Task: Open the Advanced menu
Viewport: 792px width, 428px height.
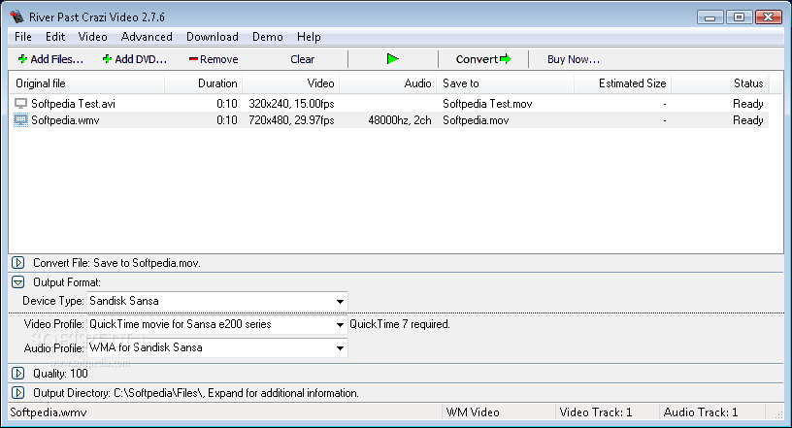Action: (x=147, y=37)
